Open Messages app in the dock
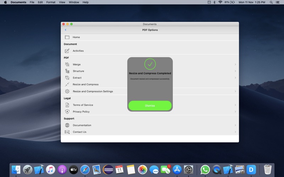The width and height of the screenshot is (284, 177). click(x=154, y=170)
